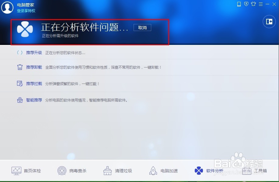Image resolution: width=279 pixels, height=182 pixels.
Task: Switch to the 工具箱 tab
Action: pos(260,171)
